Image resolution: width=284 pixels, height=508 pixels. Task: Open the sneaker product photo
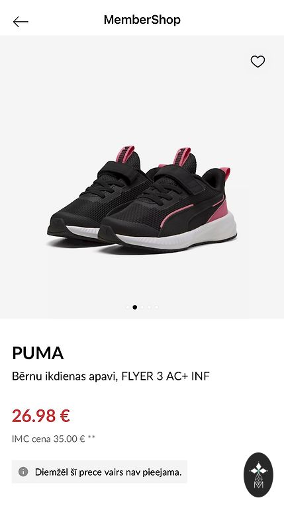[142, 177]
